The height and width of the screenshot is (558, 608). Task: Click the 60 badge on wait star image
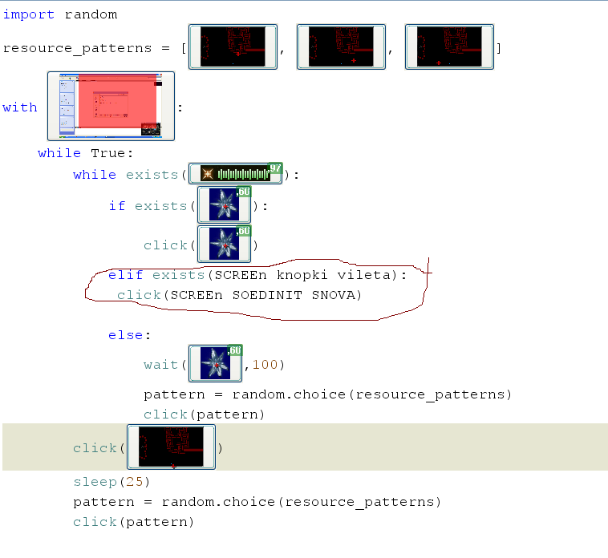tap(235, 350)
